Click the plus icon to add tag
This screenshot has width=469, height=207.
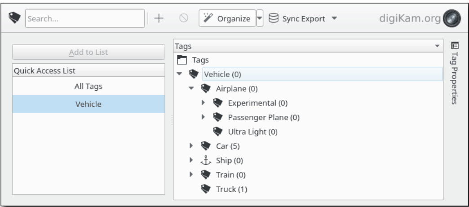pyautogui.click(x=159, y=19)
